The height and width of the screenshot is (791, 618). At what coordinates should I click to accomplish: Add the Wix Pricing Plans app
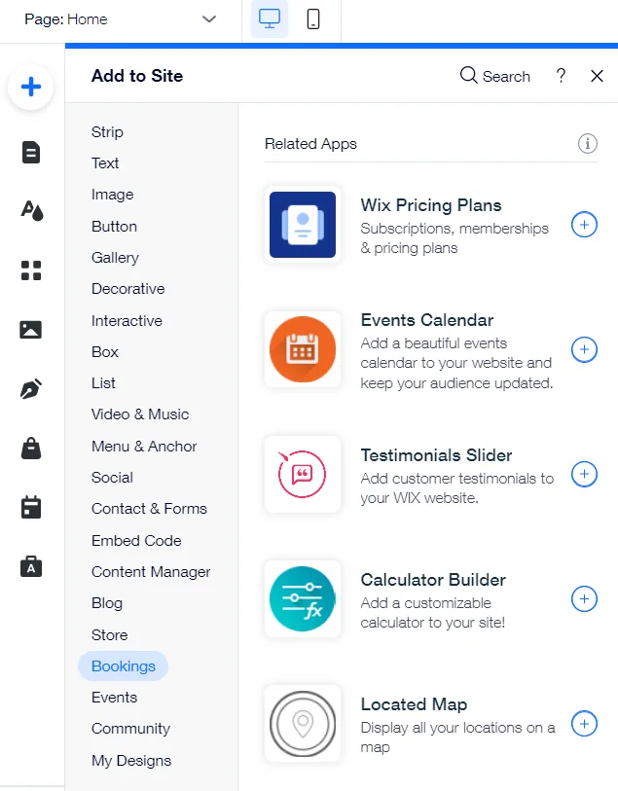[x=584, y=225]
